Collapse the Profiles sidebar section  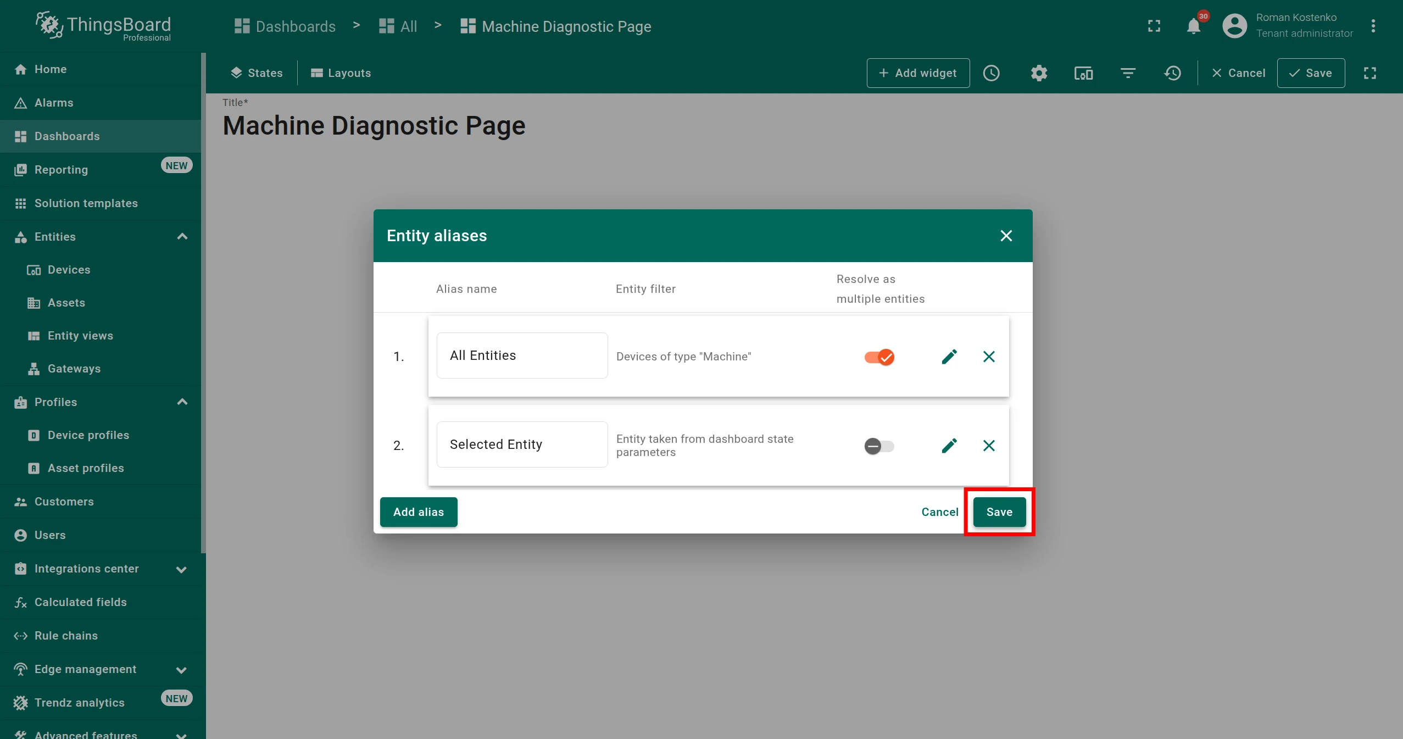pyautogui.click(x=182, y=402)
